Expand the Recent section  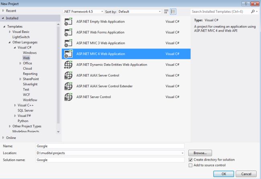(3, 11)
